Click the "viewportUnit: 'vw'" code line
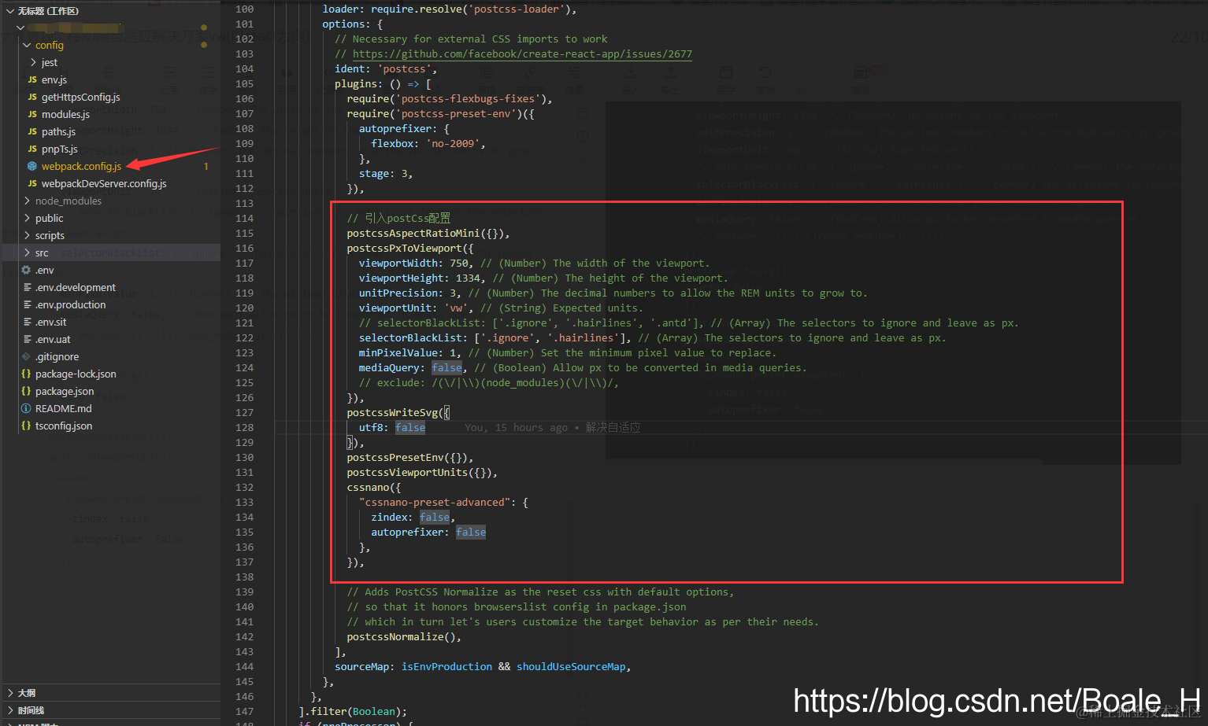Viewport: 1208px width, 726px height. tap(501, 308)
